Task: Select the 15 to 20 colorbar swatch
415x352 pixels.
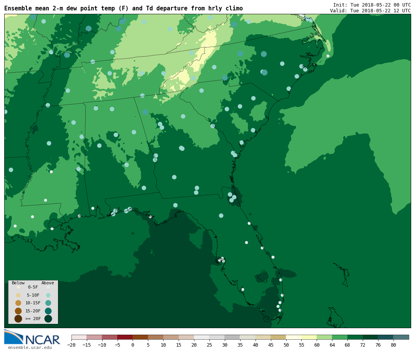Action: pos(186,337)
